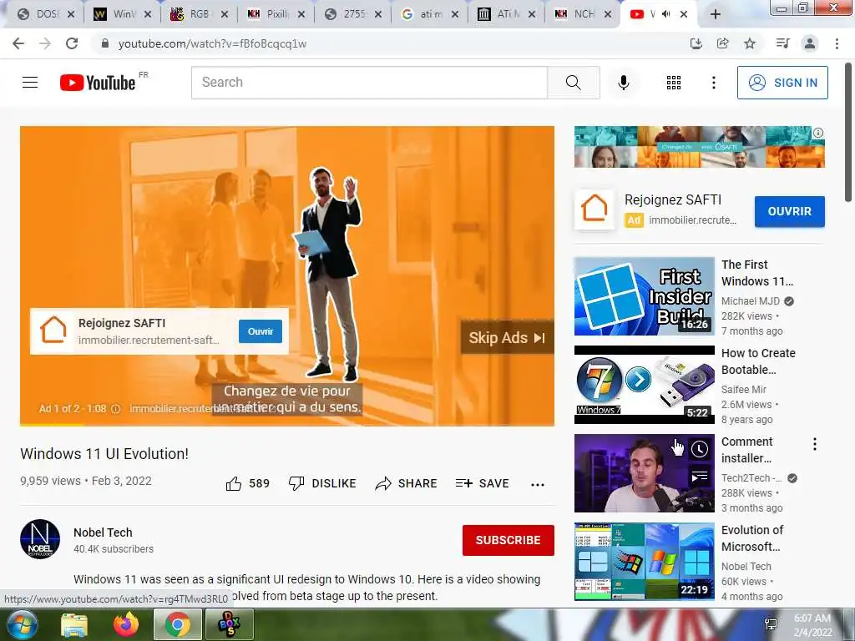Click Watch later clock icon on Comment installer thumbnail

pos(700,449)
